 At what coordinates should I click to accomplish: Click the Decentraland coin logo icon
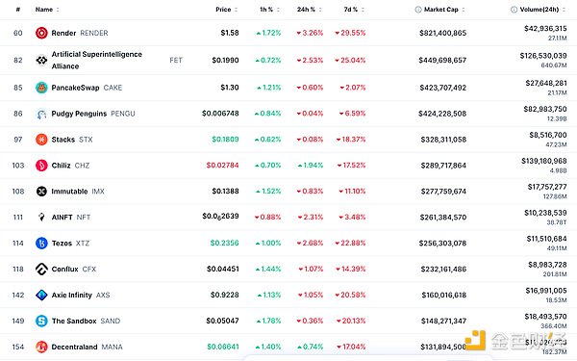click(41, 347)
